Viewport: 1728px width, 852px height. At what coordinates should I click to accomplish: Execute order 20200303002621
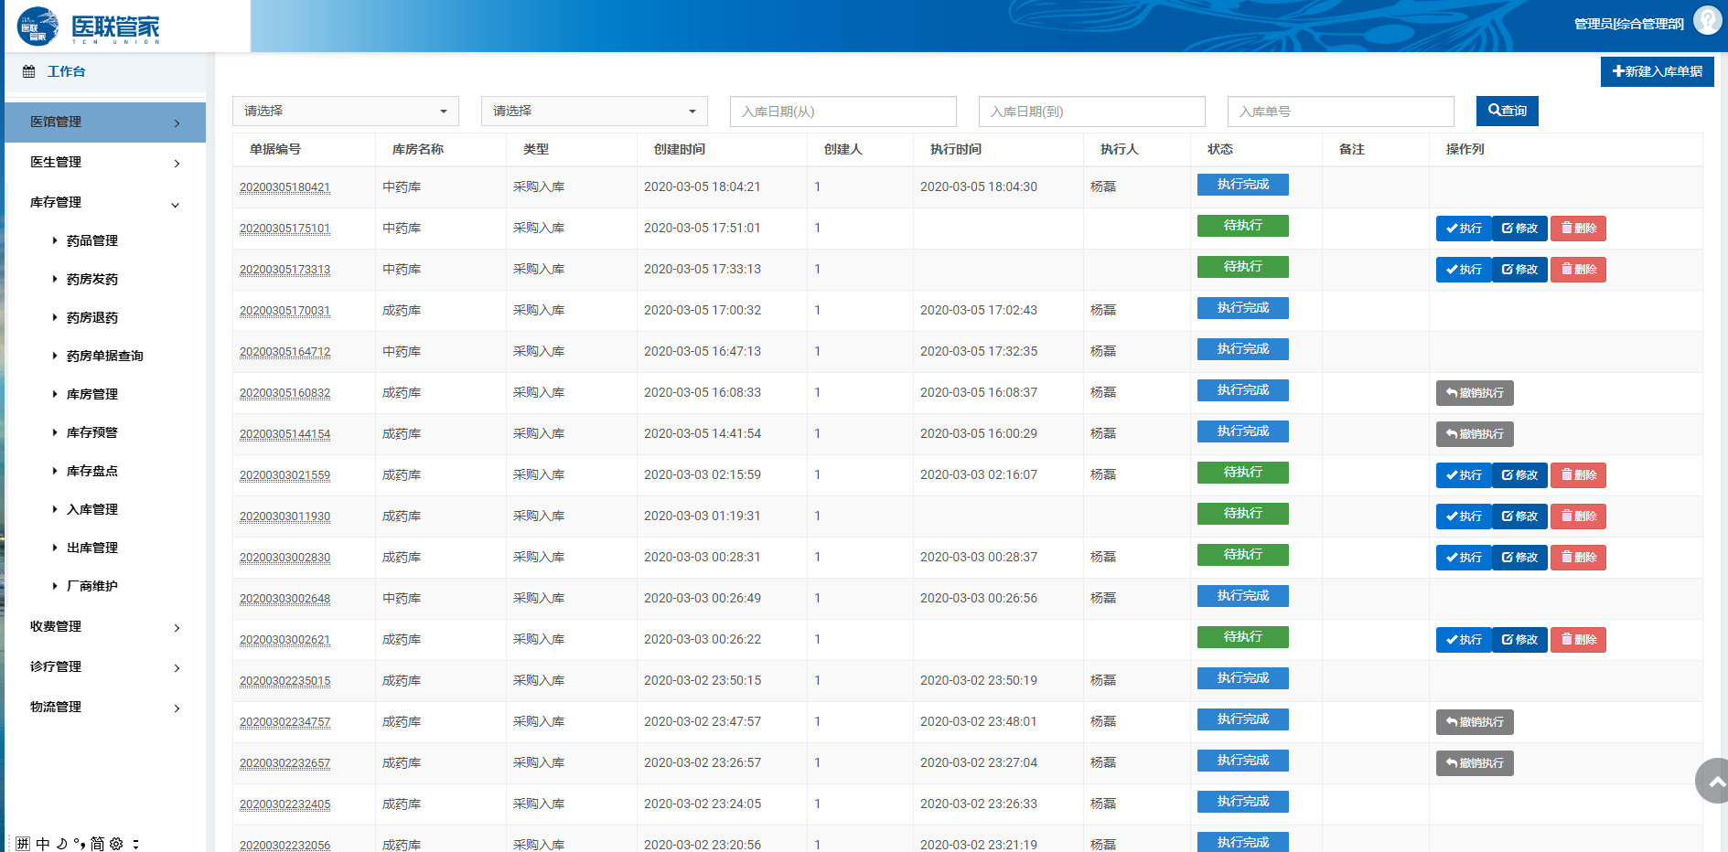pos(1464,640)
